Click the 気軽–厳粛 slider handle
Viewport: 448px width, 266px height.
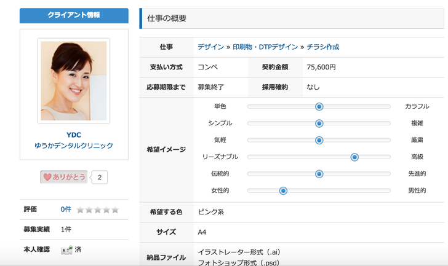(319, 140)
